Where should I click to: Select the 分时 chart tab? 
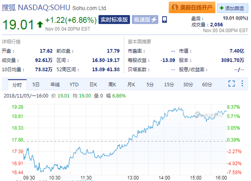17,85
